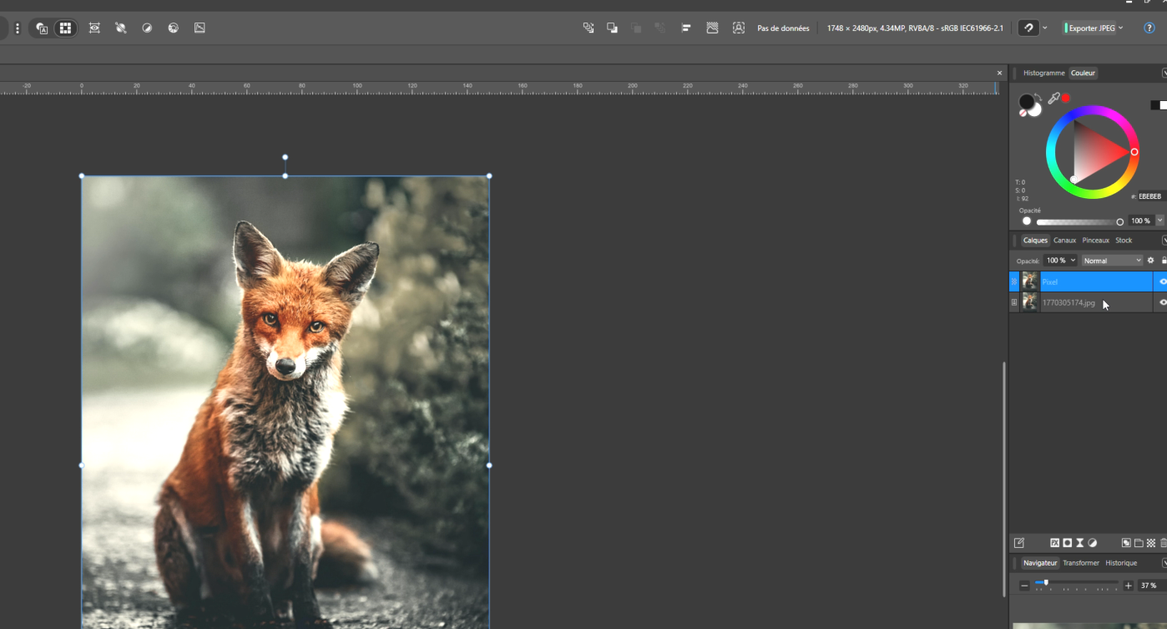Expand the layer opacity 100 % dropdown
The width and height of the screenshot is (1167, 629).
(1073, 261)
